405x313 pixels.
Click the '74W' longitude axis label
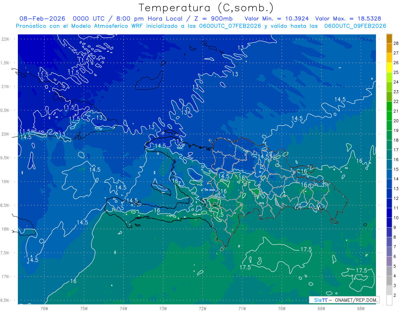click(124, 308)
